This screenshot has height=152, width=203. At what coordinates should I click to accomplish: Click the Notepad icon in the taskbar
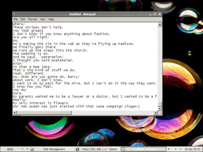point(123,149)
